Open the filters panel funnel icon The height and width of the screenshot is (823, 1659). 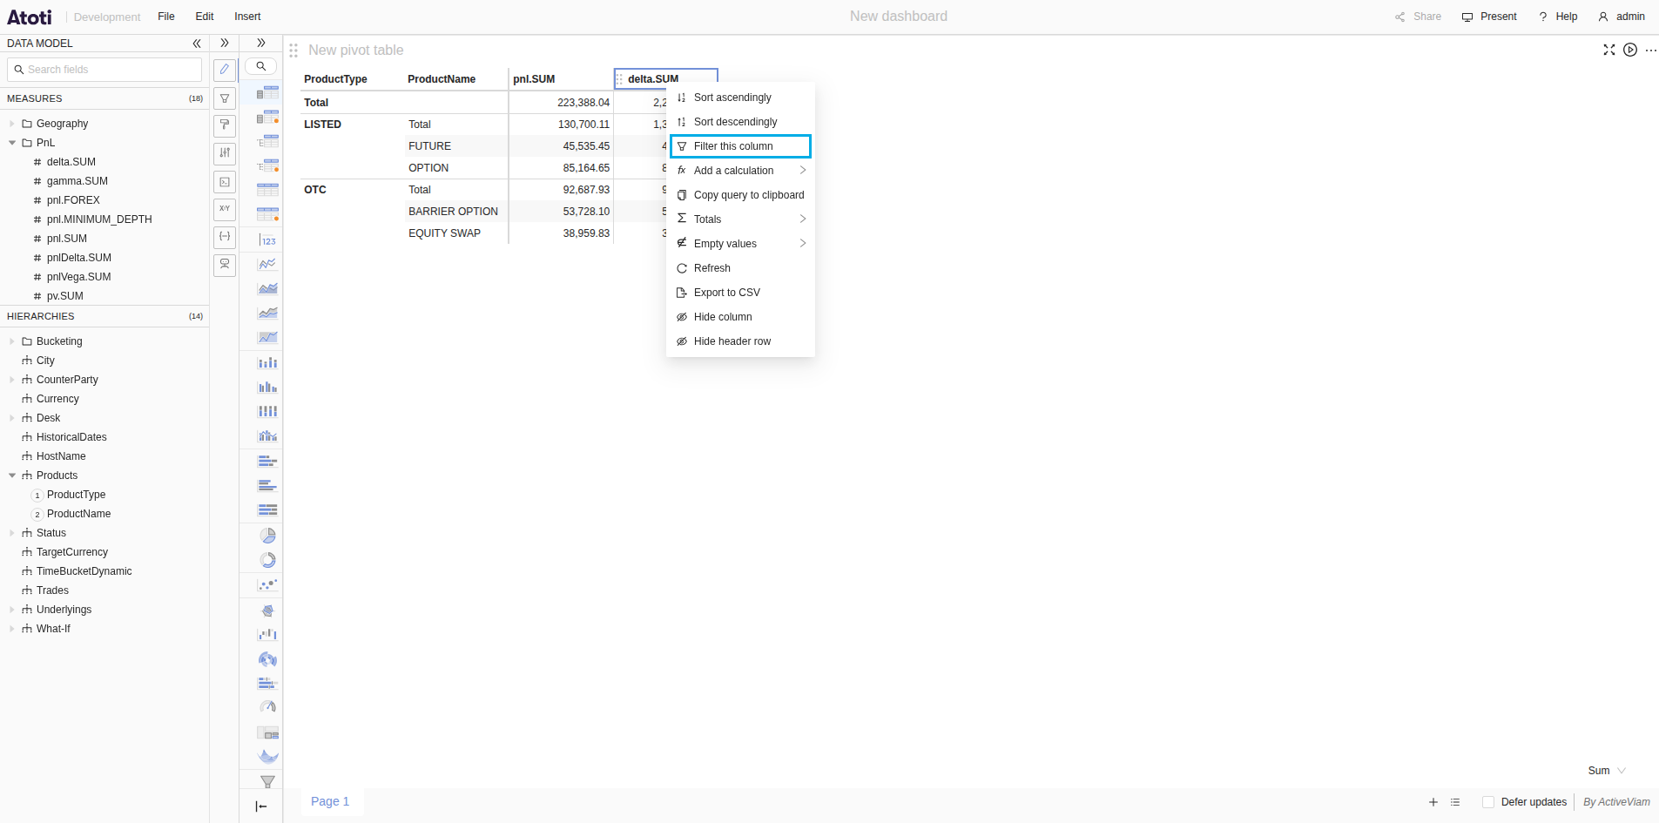pyautogui.click(x=225, y=98)
